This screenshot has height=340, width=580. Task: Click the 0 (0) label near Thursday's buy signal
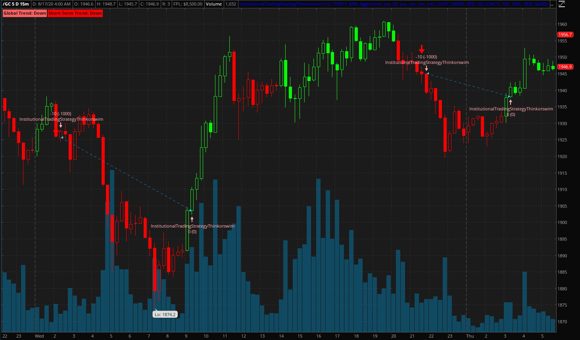(x=511, y=114)
